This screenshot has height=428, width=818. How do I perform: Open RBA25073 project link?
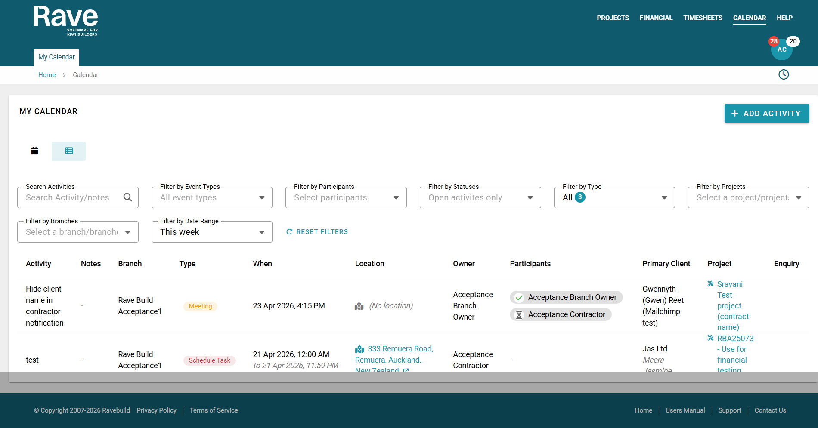coord(735,354)
